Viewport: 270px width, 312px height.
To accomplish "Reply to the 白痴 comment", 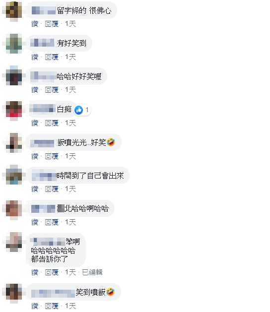I will point(52,123).
